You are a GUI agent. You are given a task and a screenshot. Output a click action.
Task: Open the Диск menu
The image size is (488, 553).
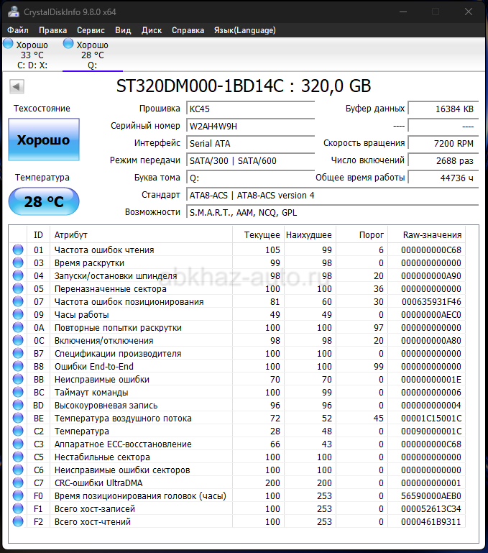pos(152,30)
